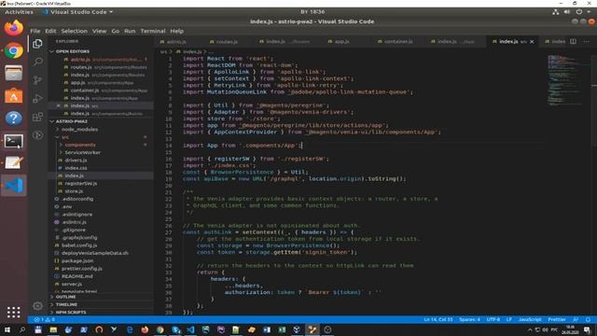Open Terminal from the Ubuntu dock

coord(14,141)
